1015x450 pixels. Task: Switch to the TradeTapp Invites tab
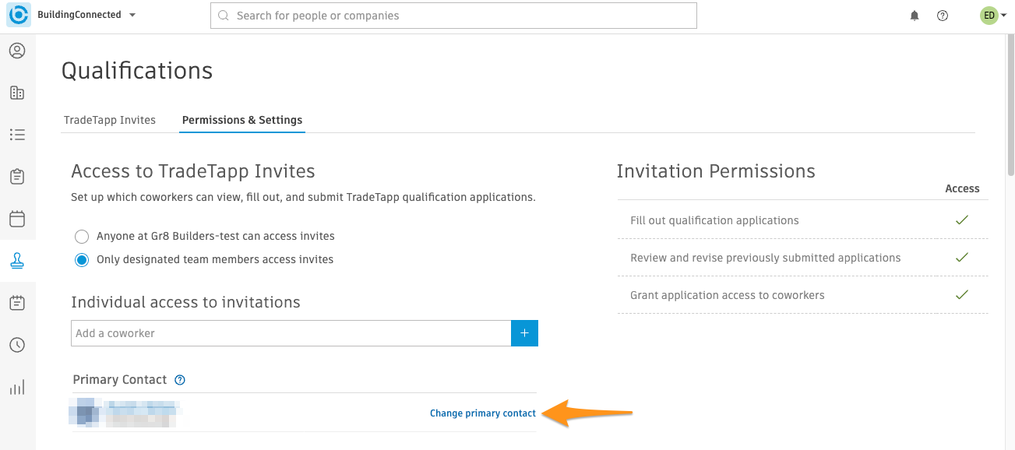(110, 120)
